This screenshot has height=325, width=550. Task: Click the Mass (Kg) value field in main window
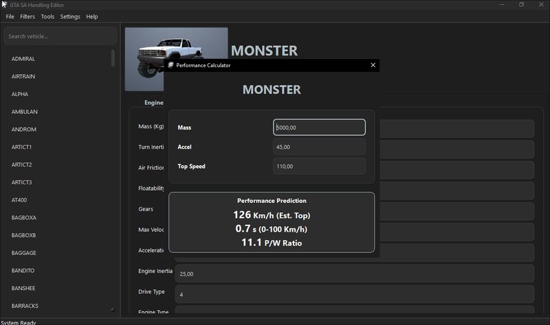pos(456,129)
